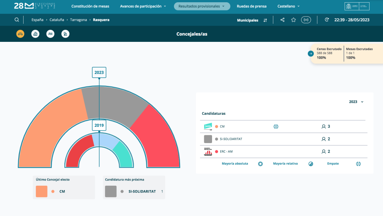383x216 pixels.
Task: Click the Junts CM party logo
Action: click(208, 126)
